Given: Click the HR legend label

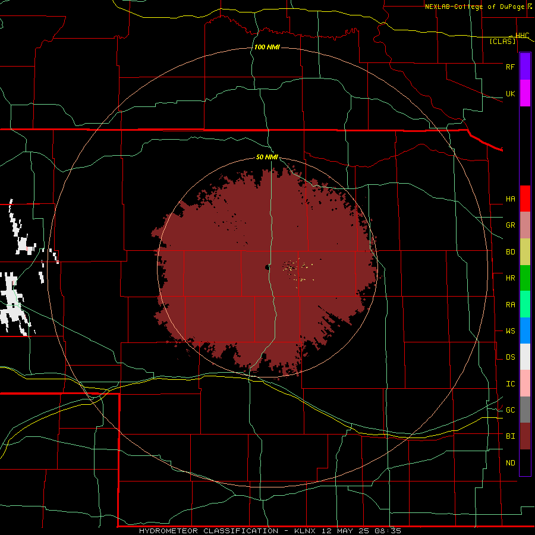Looking at the screenshot, I should pyautogui.click(x=510, y=278).
